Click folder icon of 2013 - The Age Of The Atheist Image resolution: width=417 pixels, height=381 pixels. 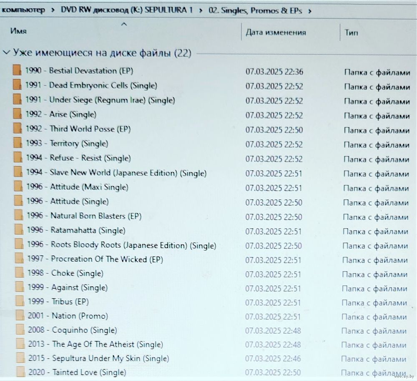coord(20,344)
